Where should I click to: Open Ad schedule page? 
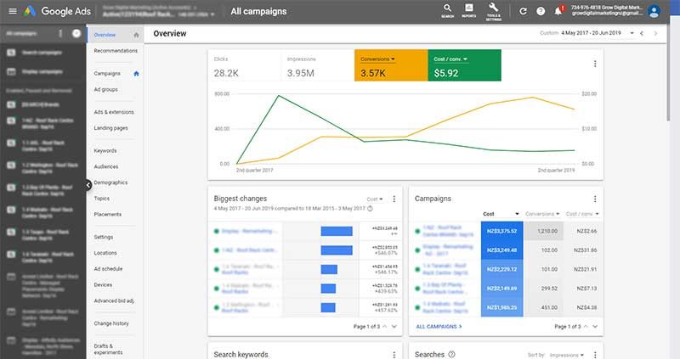(109, 269)
